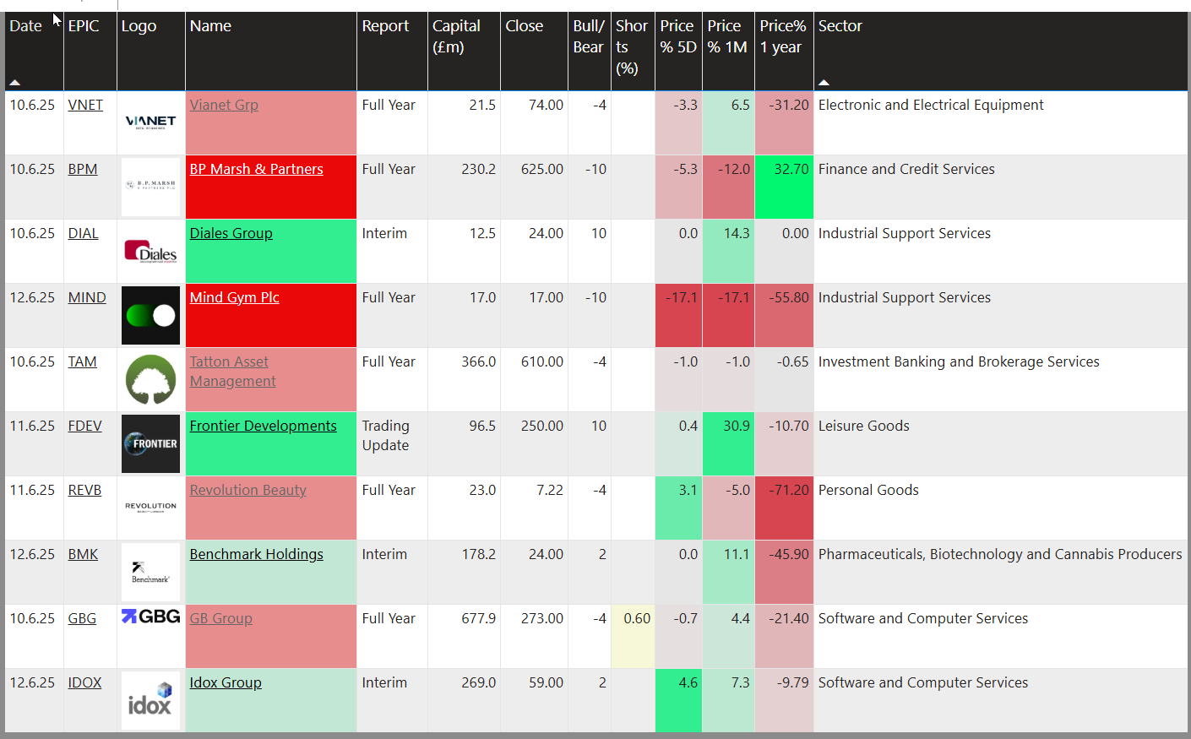Select the Trading Update report cell
Screen dimensions: 1191x739
coord(392,443)
